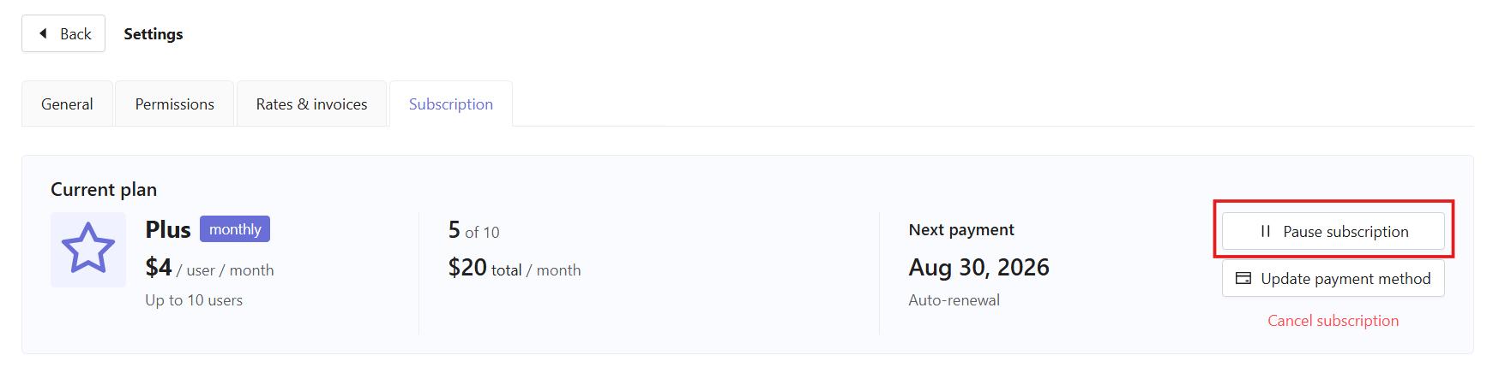Click the pause icon in Pause subscription

click(x=1265, y=232)
